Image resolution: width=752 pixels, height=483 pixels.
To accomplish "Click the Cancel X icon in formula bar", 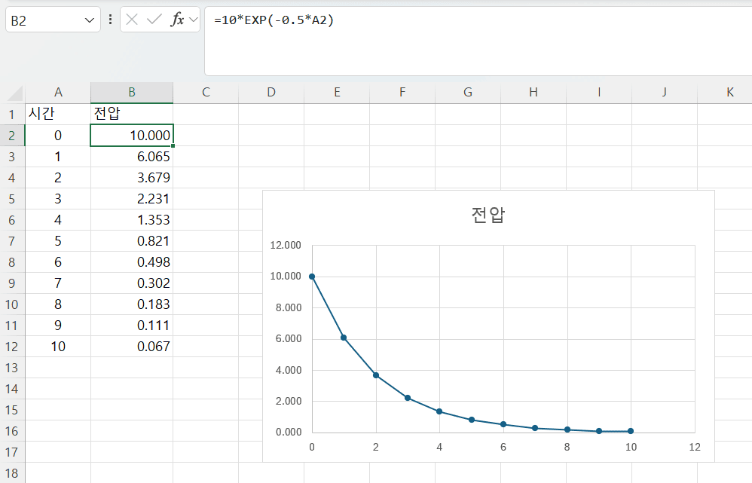I will click(133, 20).
